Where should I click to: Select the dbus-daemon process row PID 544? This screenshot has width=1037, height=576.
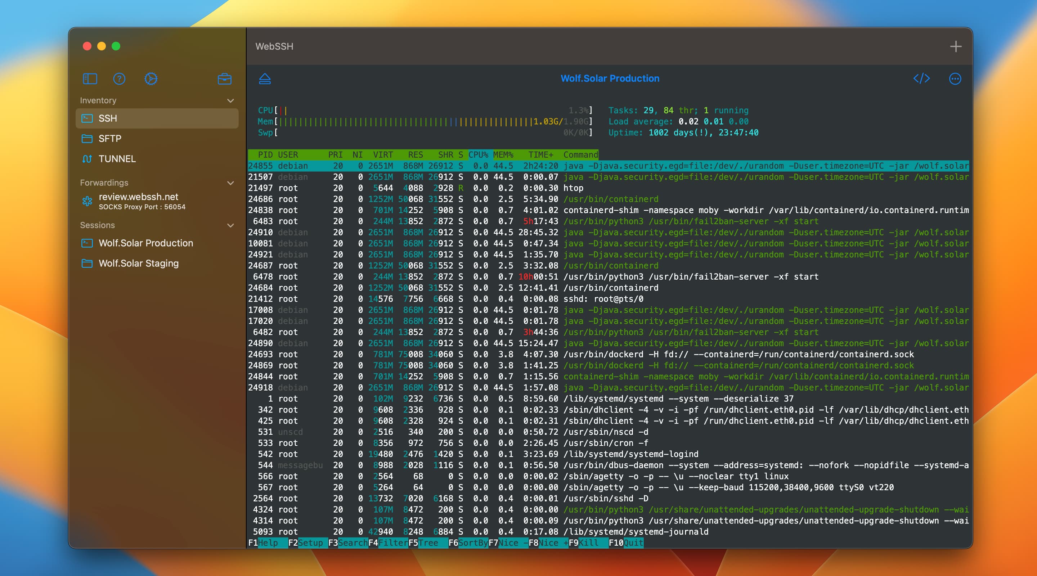(608, 465)
